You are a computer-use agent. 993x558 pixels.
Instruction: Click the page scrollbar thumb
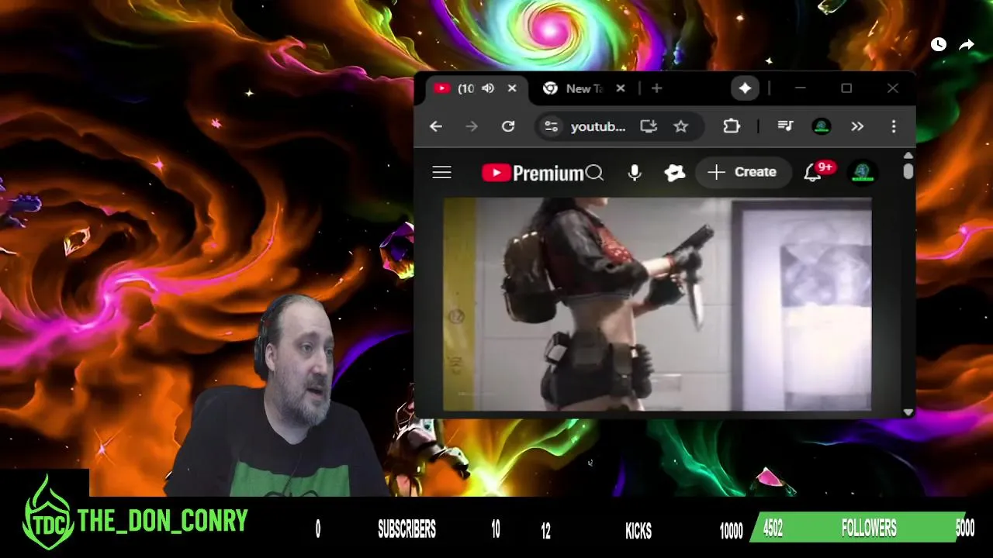[x=908, y=170]
